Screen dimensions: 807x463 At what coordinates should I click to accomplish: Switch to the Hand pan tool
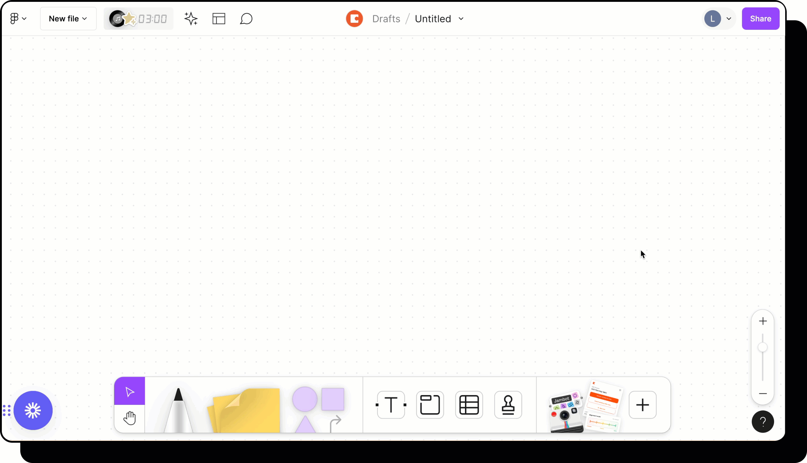tap(130, 418)
